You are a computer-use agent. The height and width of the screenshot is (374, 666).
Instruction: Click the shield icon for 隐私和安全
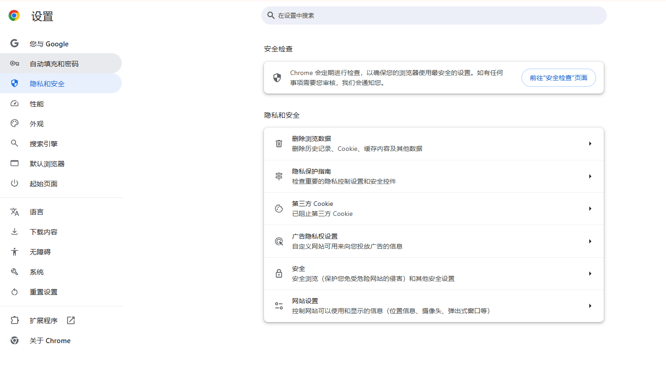(15, 83)
